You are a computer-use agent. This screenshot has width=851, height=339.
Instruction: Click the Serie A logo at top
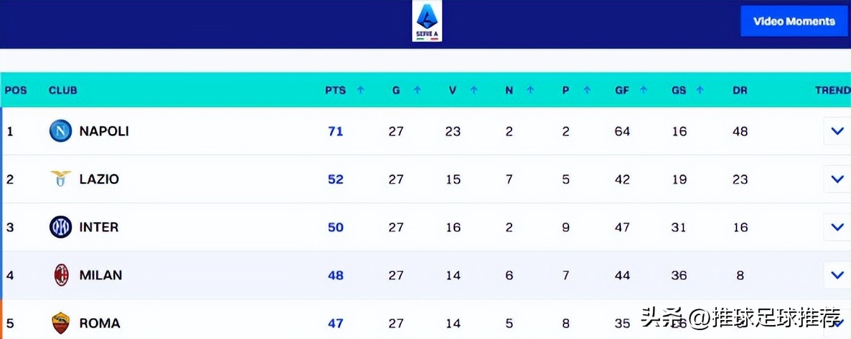[427, 22]
